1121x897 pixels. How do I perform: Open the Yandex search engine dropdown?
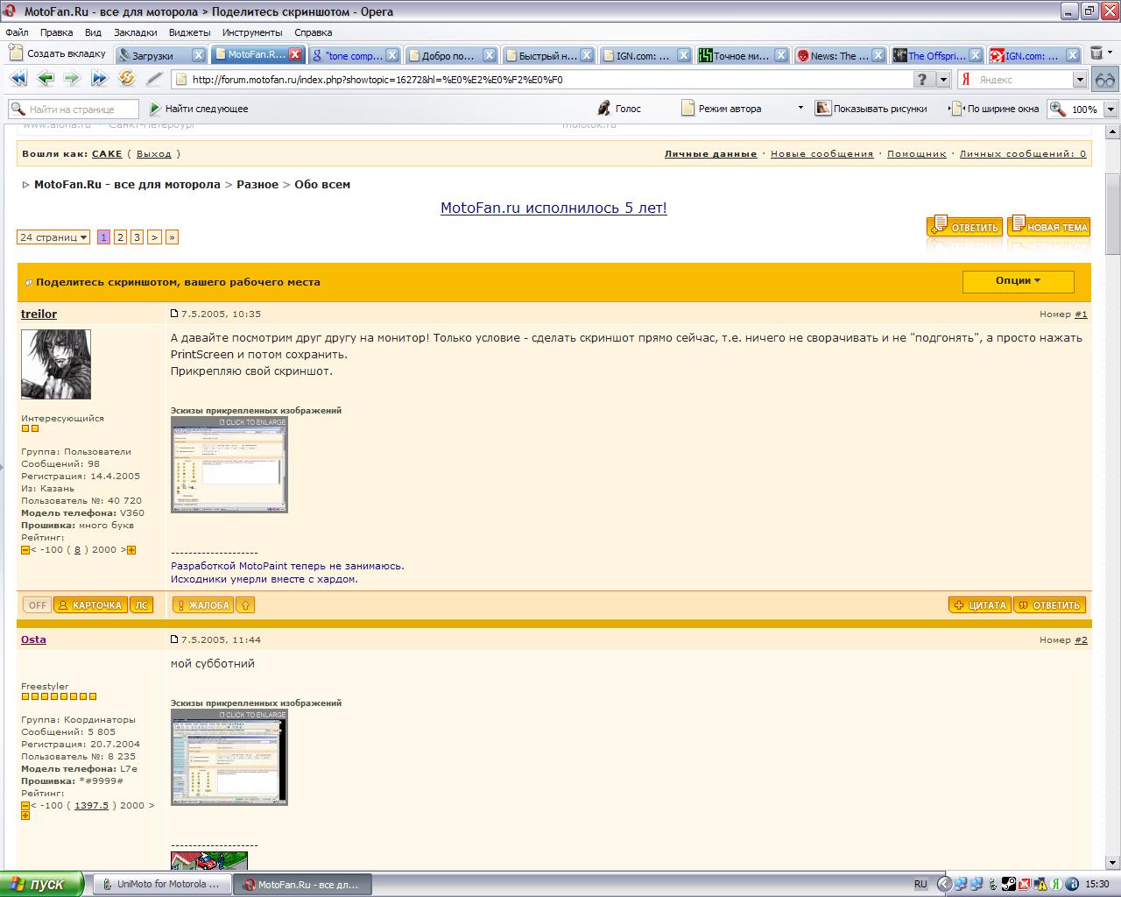click(x=1080, y=80)
